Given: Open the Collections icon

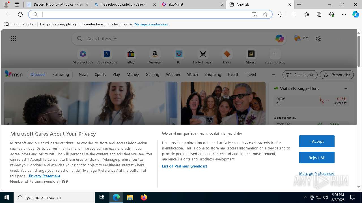Looking at the screenshot, I should click(319, 14).
